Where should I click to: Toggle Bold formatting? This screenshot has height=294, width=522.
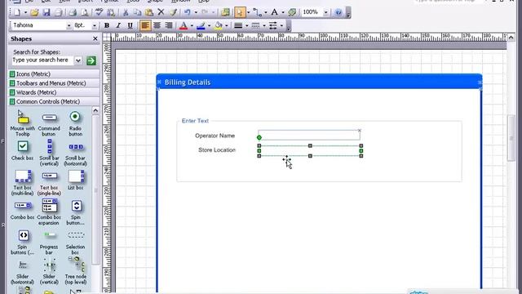pos(107,25)
